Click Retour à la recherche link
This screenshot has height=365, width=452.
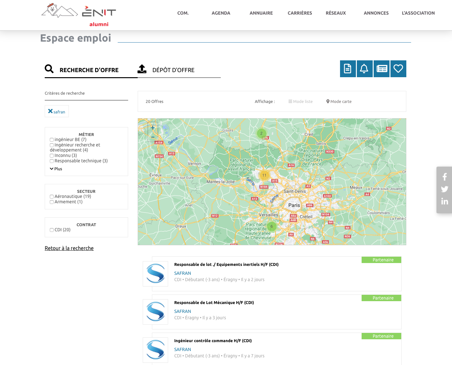(69, 248)
